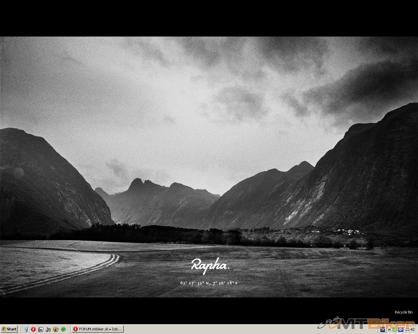Switch to the FORUM.mtbiker.sk Opera window
The width and height of the screenshot is (418, 334).
98,329
